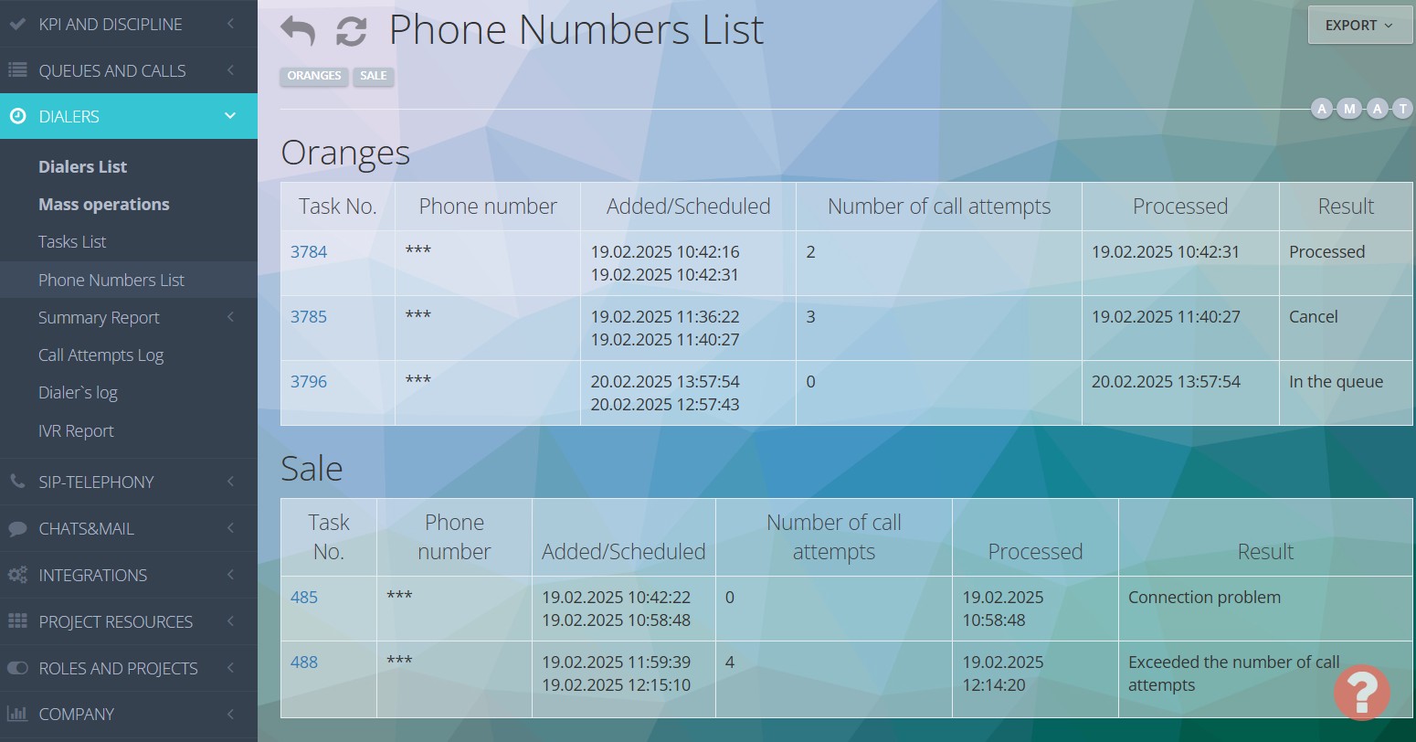This screenshot has width=1416, height=742.
Task: Click the Phone Numbers List page title
Action: pyautogui.click(x=576, y=29)
